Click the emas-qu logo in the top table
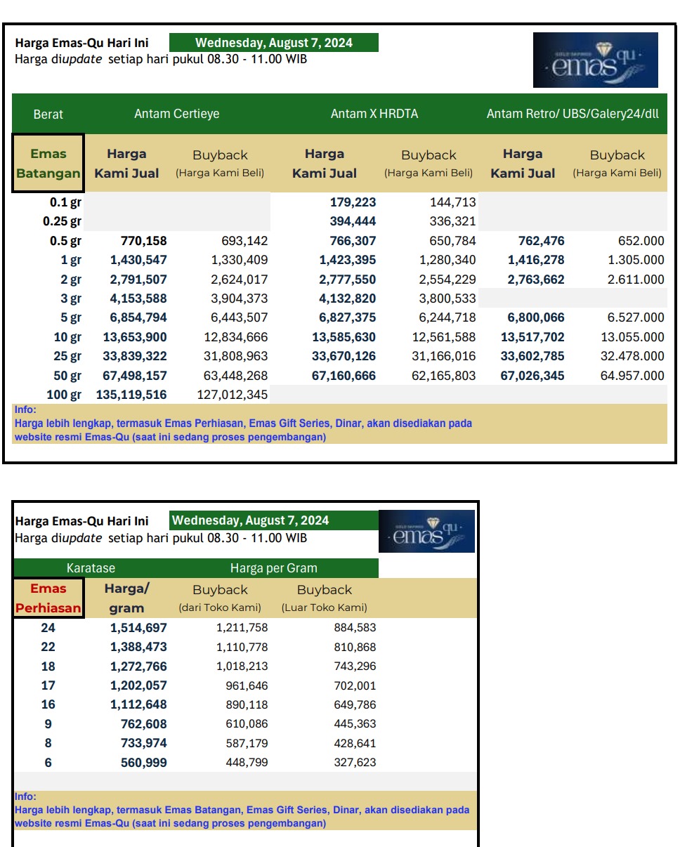 click(596, 60)
